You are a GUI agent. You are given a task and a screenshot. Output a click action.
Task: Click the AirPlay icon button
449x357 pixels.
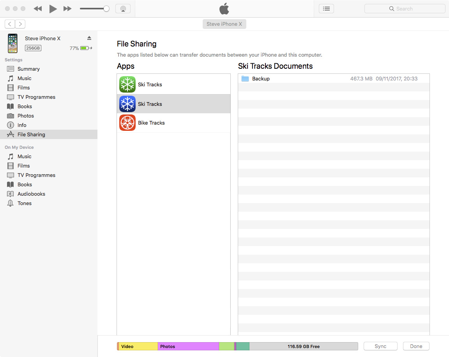pyautogui.click(x=123, y=9)
